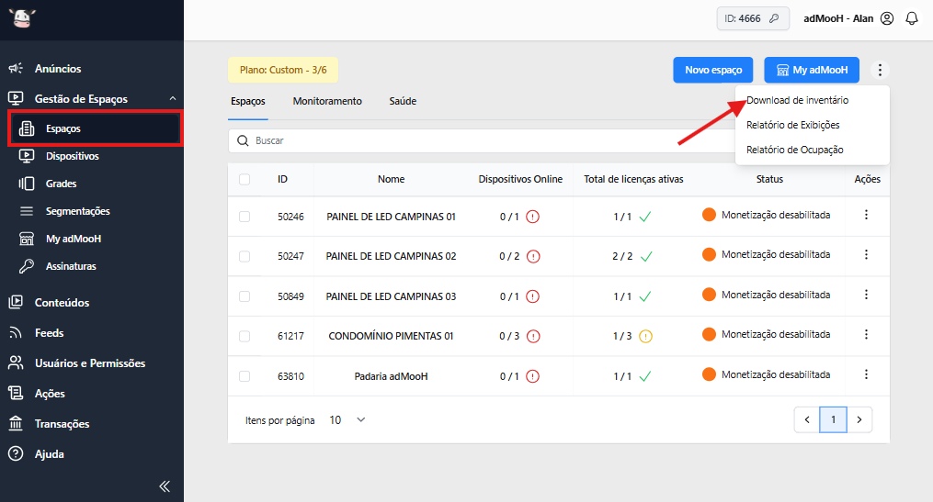Click key icon beside ID 4666
Image resolution: width=933 pixels, height=502 pixels.
774,18
